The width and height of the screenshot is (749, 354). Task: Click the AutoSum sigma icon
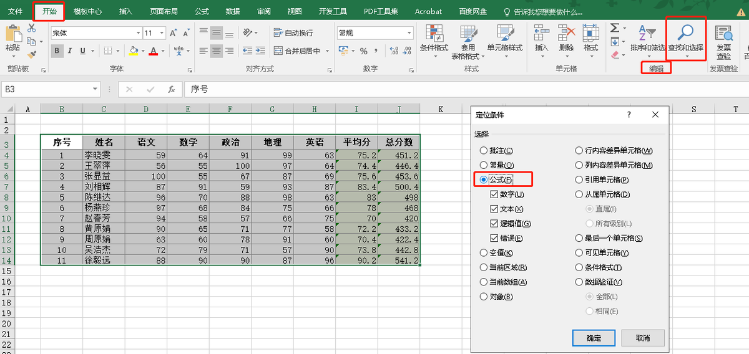pyautogui.click(x=615, y=28)
